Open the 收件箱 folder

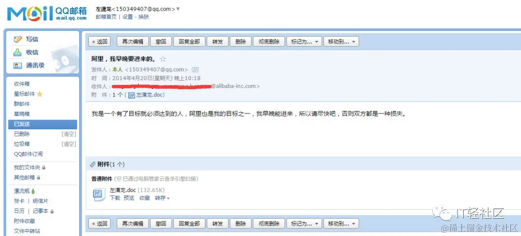[x=22, y=84]
